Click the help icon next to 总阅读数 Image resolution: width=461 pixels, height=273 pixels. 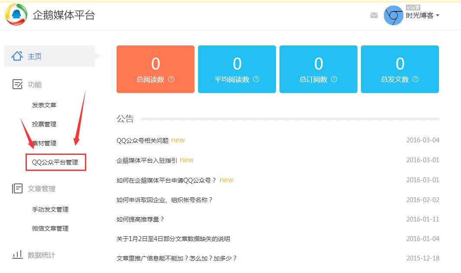(171, 79)
